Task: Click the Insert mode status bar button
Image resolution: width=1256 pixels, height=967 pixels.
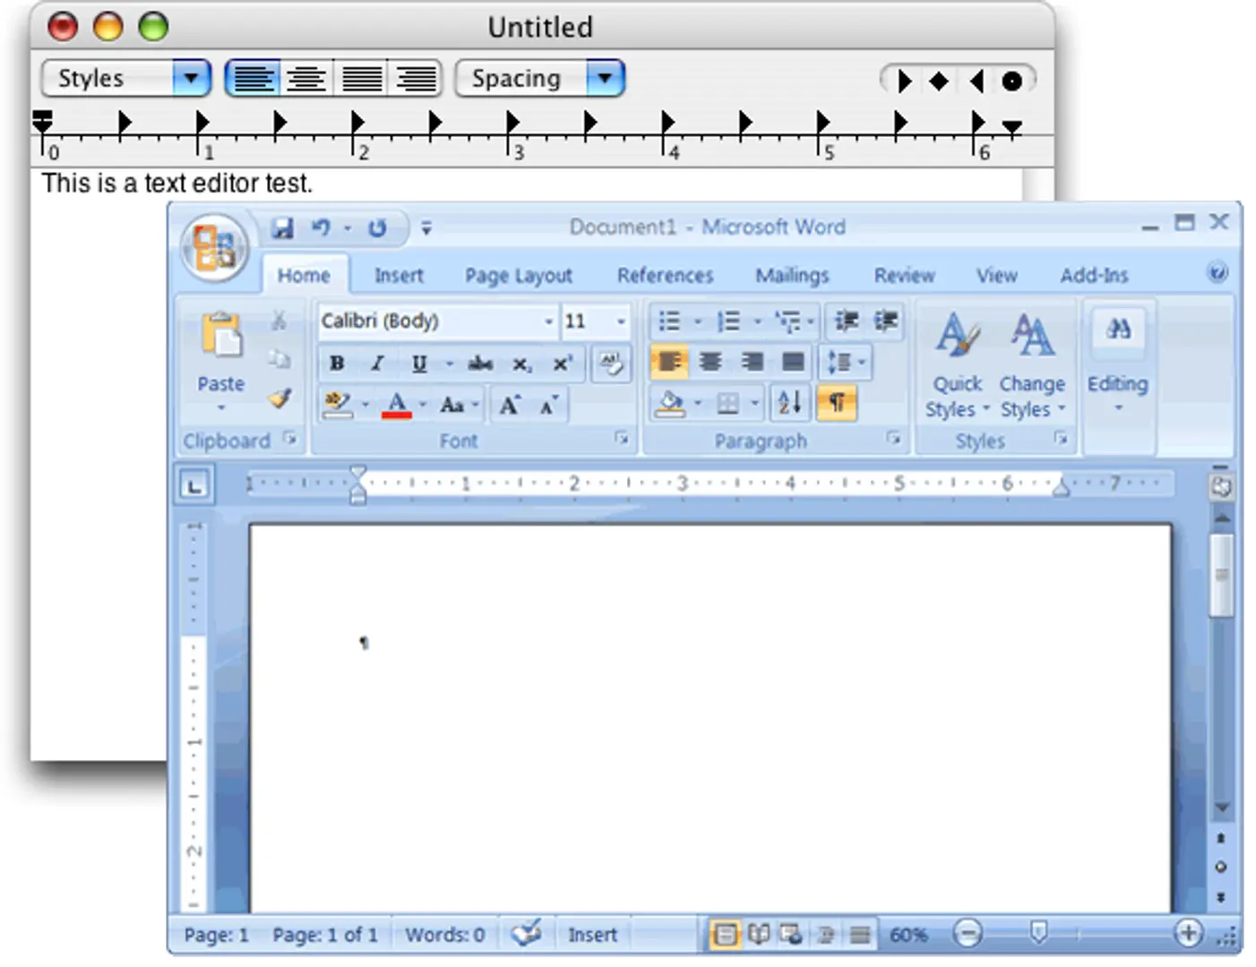Action: click(x=592, y=935)
